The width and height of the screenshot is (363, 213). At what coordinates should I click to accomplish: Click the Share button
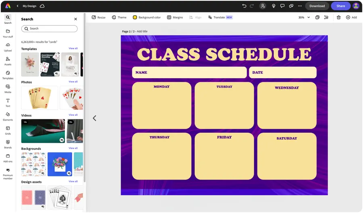[340, 6]
